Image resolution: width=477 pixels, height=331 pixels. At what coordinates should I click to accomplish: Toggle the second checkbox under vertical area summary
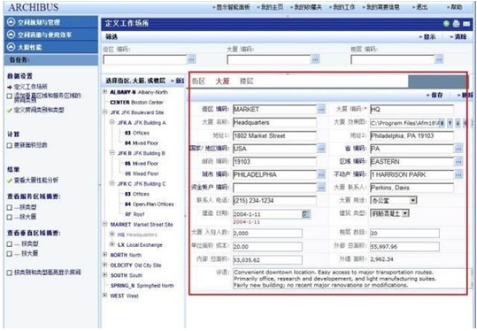pos(10,253)
